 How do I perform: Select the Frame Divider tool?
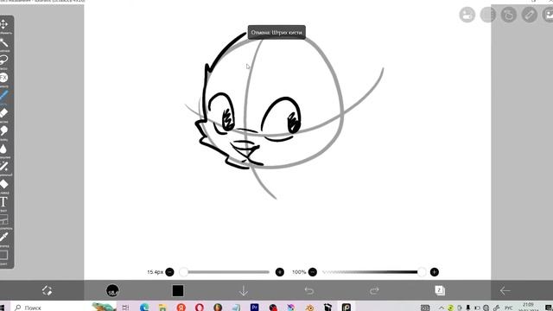click(x=3, y=219)
